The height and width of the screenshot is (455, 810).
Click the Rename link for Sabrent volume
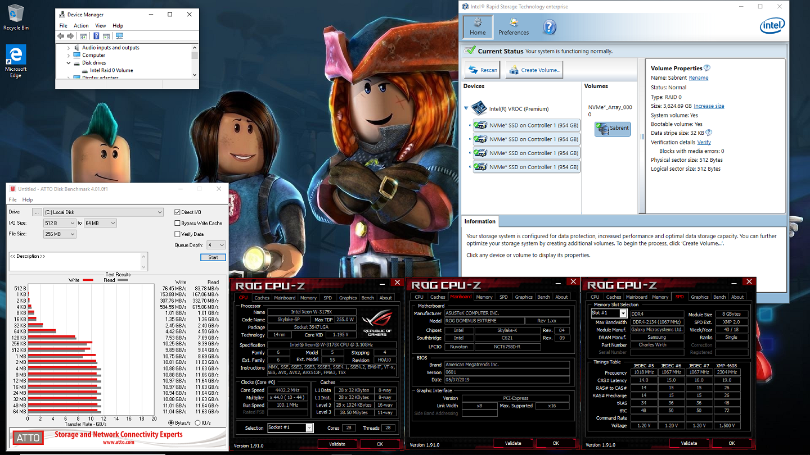pyautogui.click(x=699, y=78)
